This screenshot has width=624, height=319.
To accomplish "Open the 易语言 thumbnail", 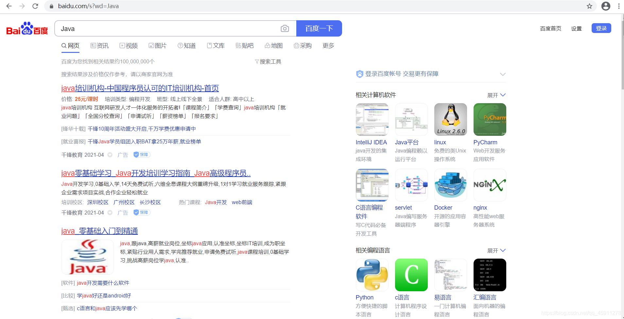I will coord(451,275).
